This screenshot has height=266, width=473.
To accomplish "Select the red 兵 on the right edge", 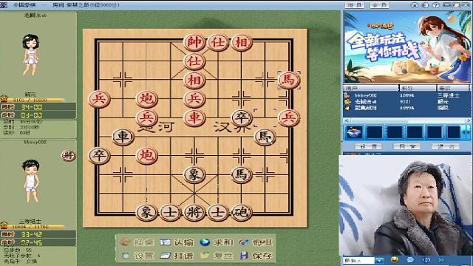I will pos(289,117).
